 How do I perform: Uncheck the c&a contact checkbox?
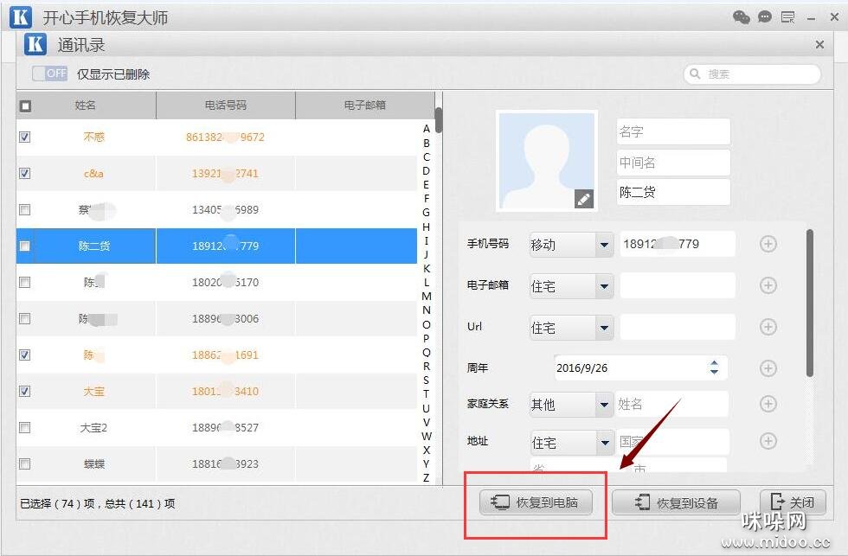[x=25, y=174]
